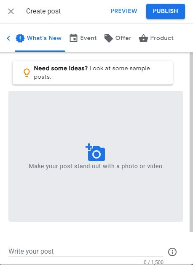Click the PUBLISH button
Screen dimensions: 193x265
[166, 11]
